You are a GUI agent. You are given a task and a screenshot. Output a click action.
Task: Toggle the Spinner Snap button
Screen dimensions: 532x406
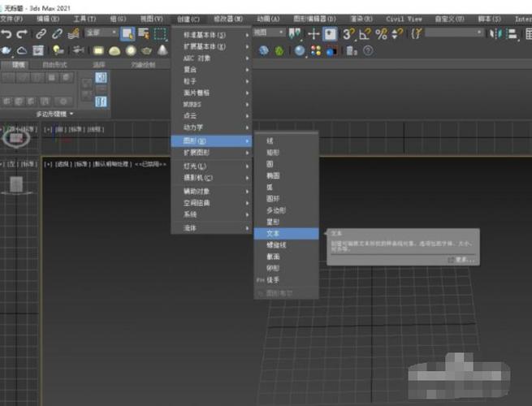point(397,33)
